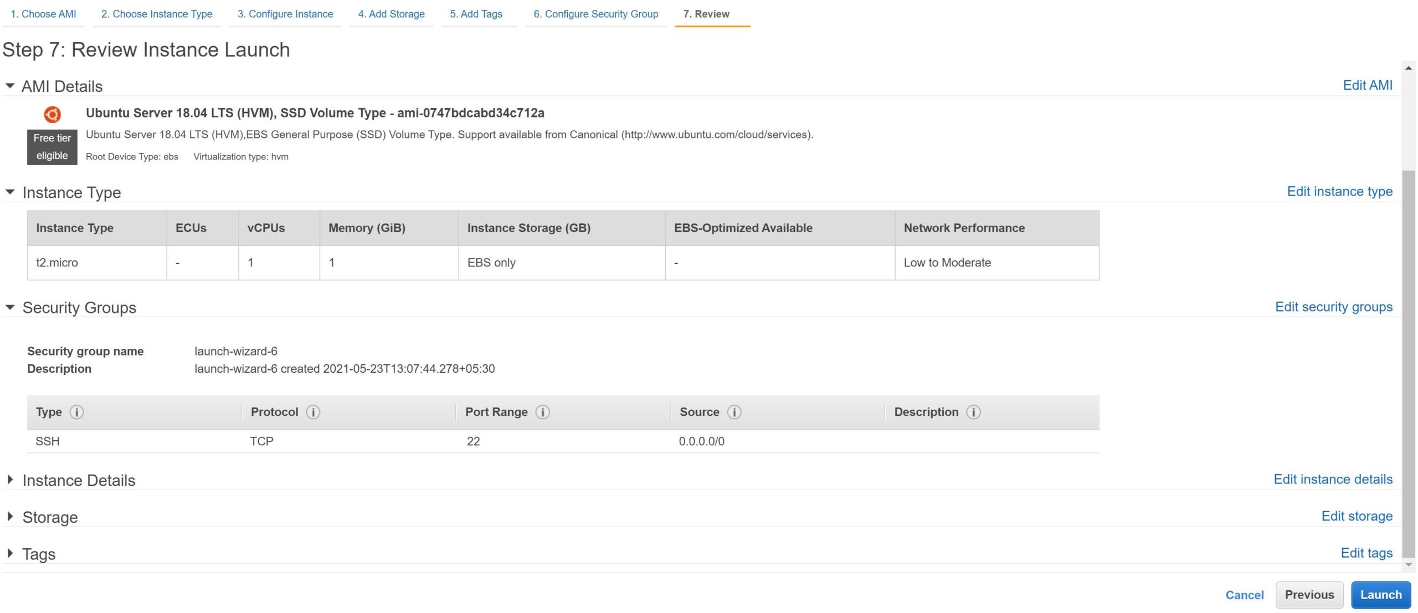Collapse the Security Groups section
The width and height of the screenshot is (1418, 613).
[10, 307]
